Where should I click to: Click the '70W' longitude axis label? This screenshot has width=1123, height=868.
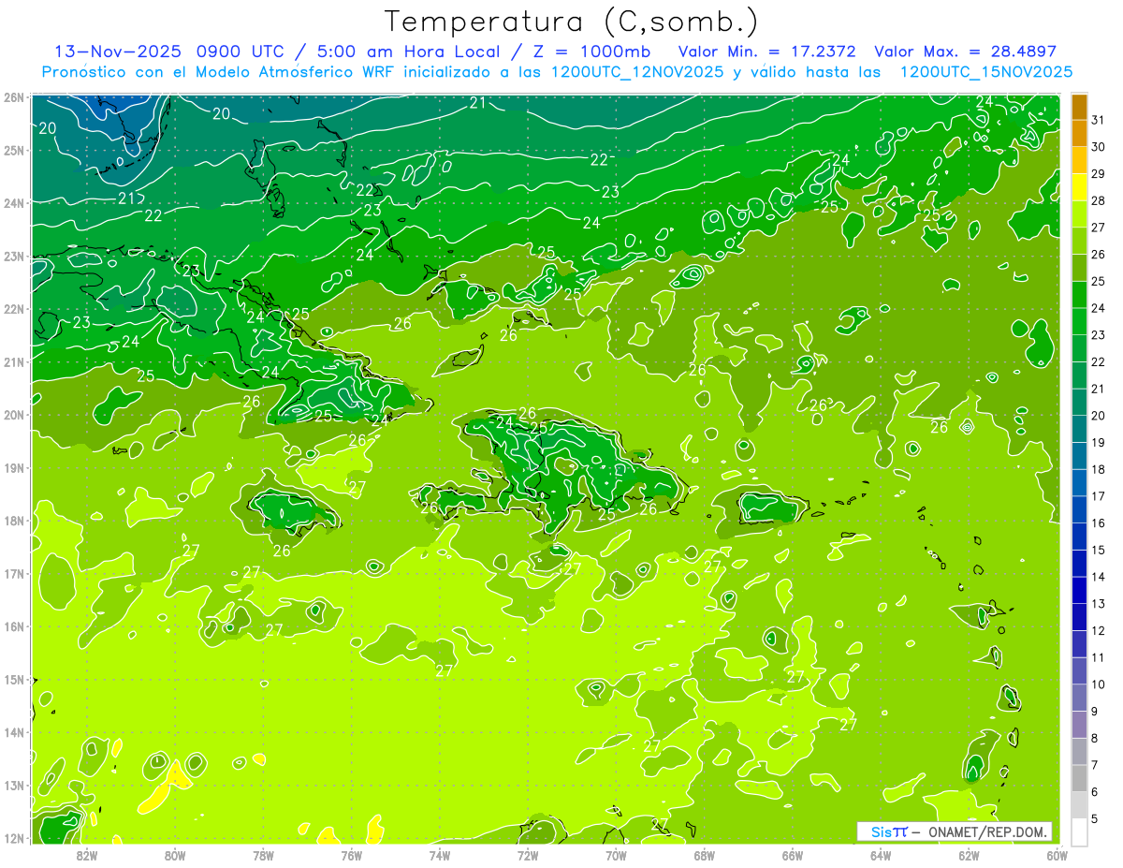(x=616, y=855)
